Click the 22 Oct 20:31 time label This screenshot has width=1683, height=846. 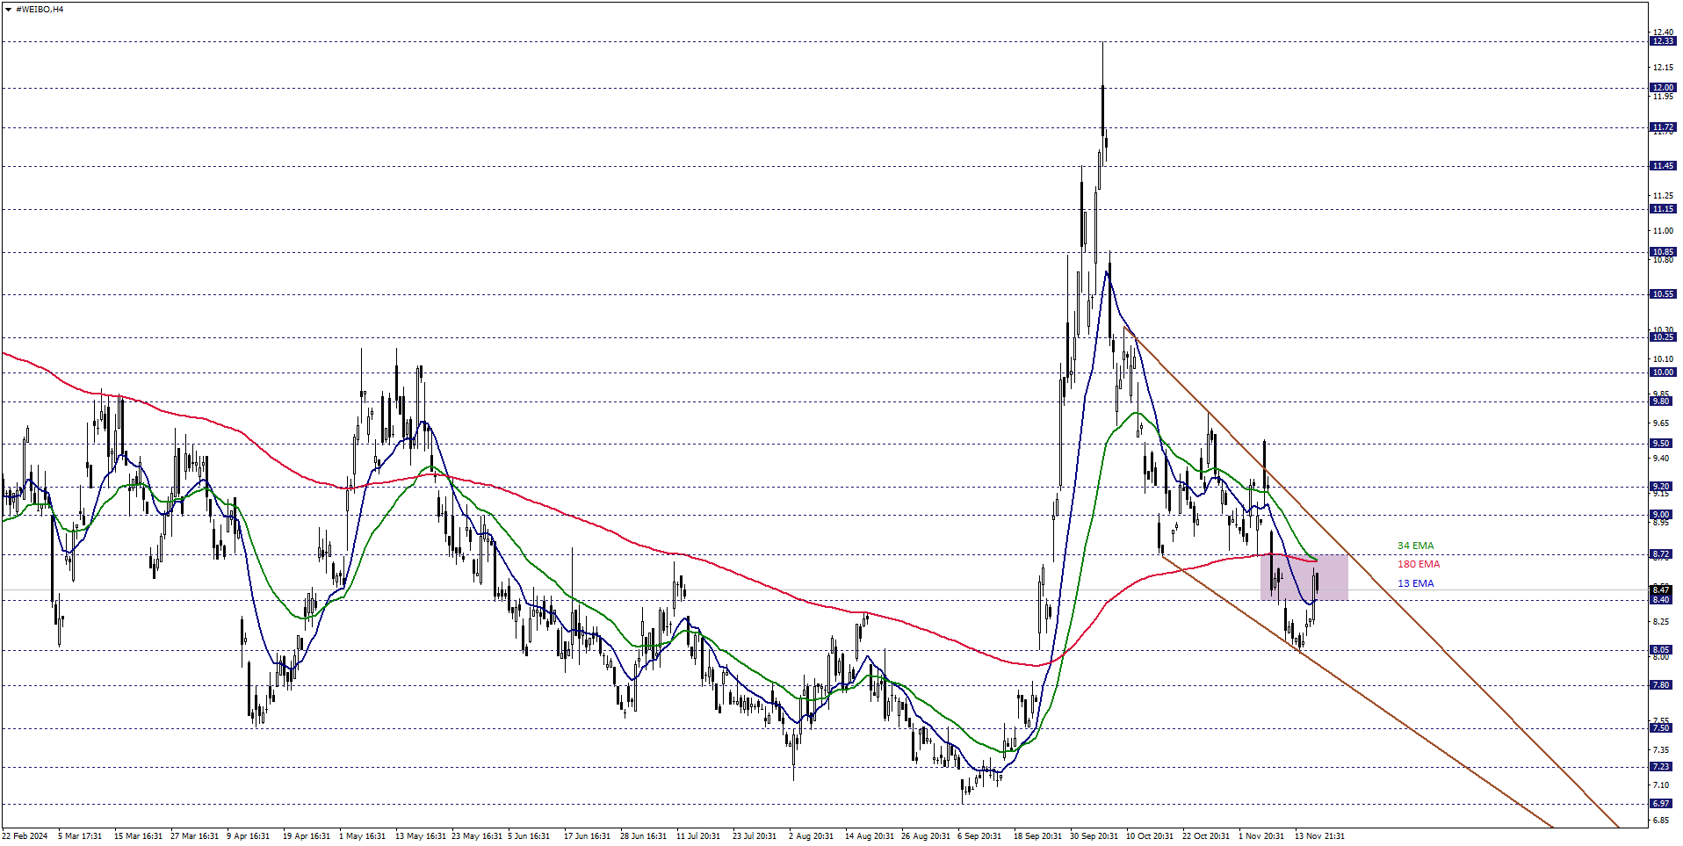[1206, 836]
